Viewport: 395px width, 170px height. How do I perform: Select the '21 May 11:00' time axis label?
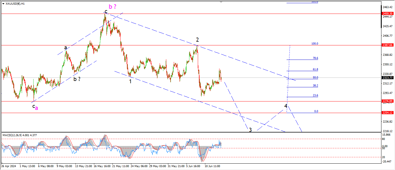121,166
